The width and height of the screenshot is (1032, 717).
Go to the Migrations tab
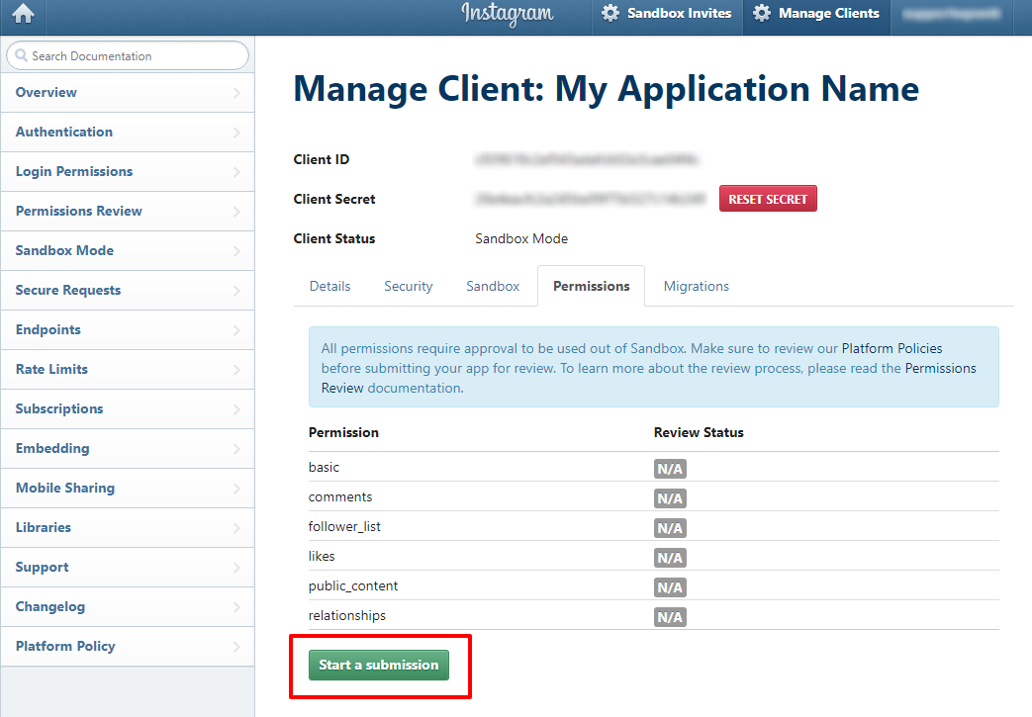point(696,286)
